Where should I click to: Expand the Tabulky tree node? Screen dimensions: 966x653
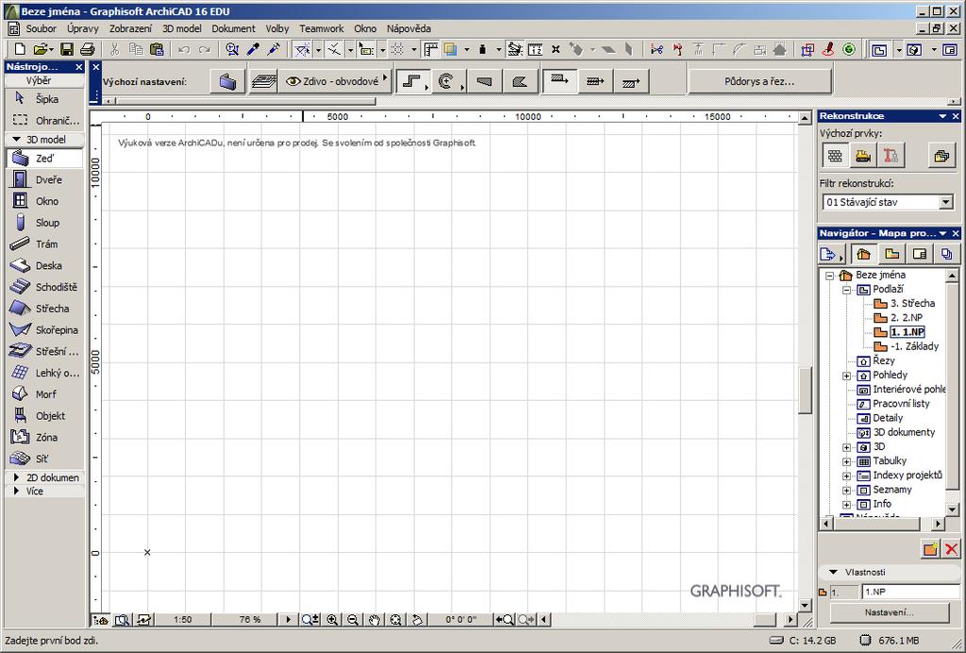(x=846, y=461)
